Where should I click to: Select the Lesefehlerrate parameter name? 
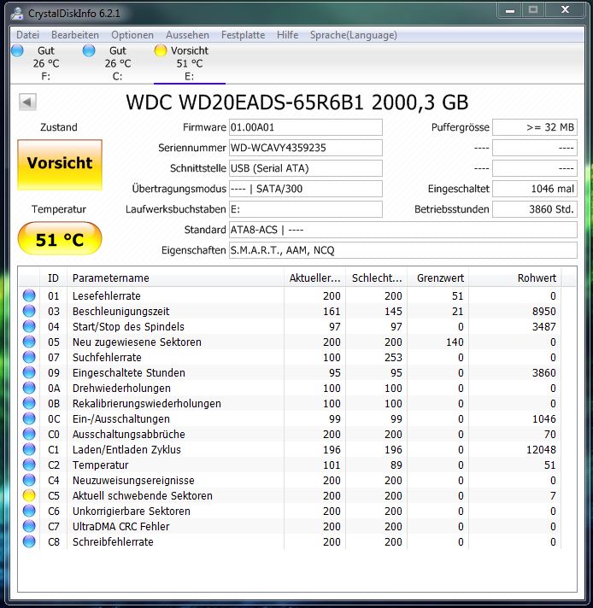click(106, 295)
